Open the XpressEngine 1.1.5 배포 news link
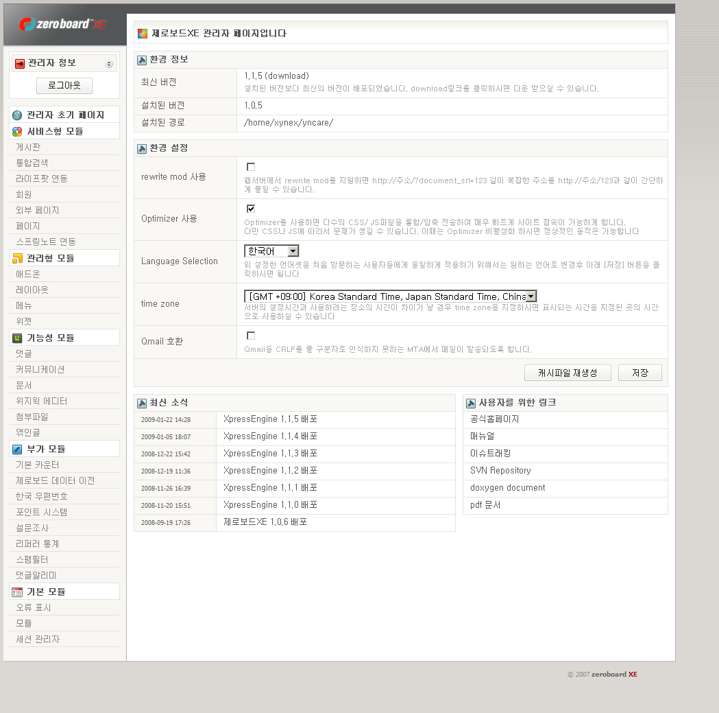Image resolution: width=719 pixels, height=713 pixels. point(270,419)
